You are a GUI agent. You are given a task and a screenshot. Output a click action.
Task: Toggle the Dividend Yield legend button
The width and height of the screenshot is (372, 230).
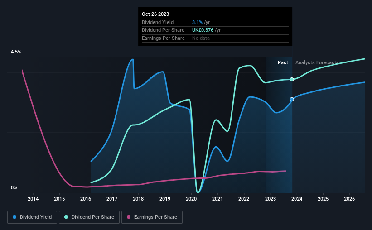(32, 217)
